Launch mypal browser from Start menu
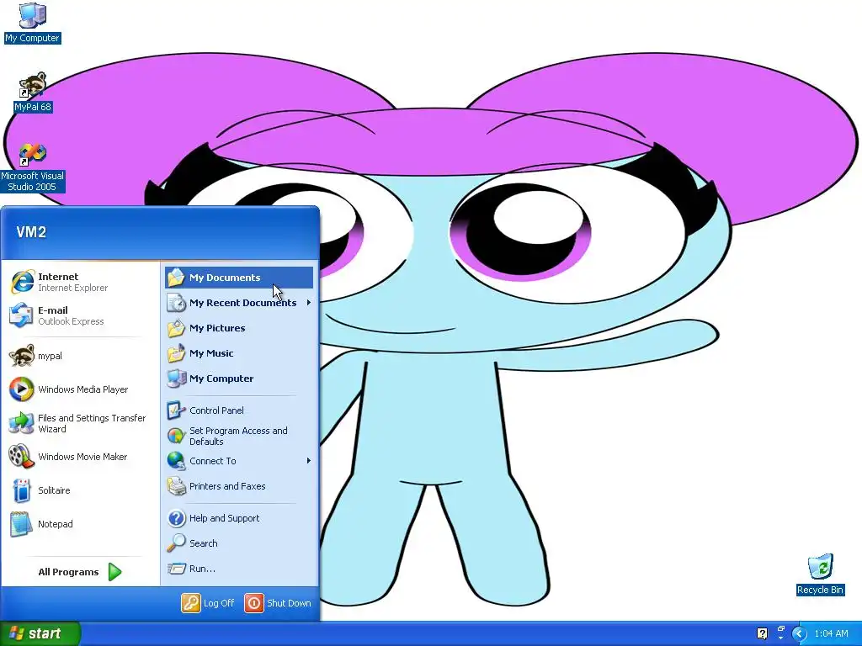 click(82, 356)
